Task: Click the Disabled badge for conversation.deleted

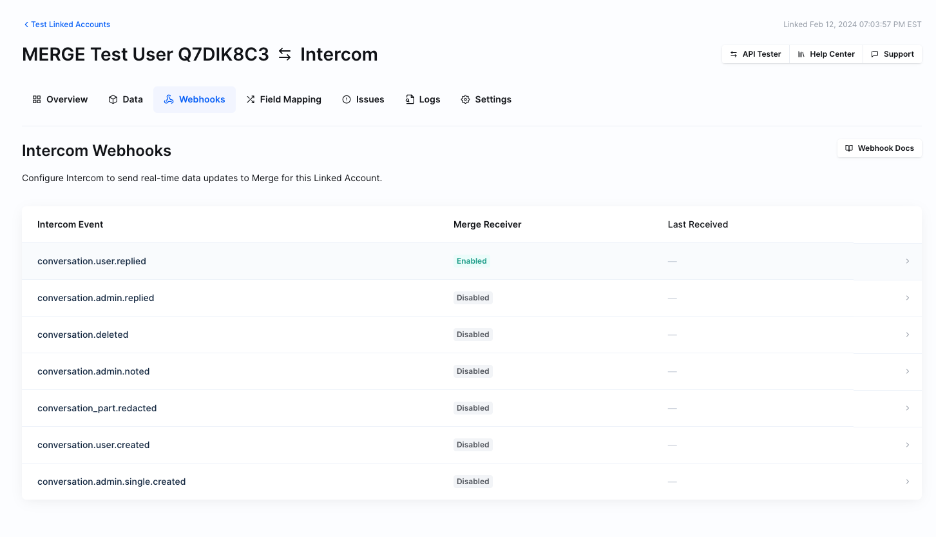Action: pos(473,335)
